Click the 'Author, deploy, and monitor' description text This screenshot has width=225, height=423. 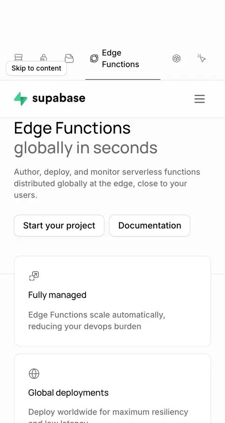[107, 183]
